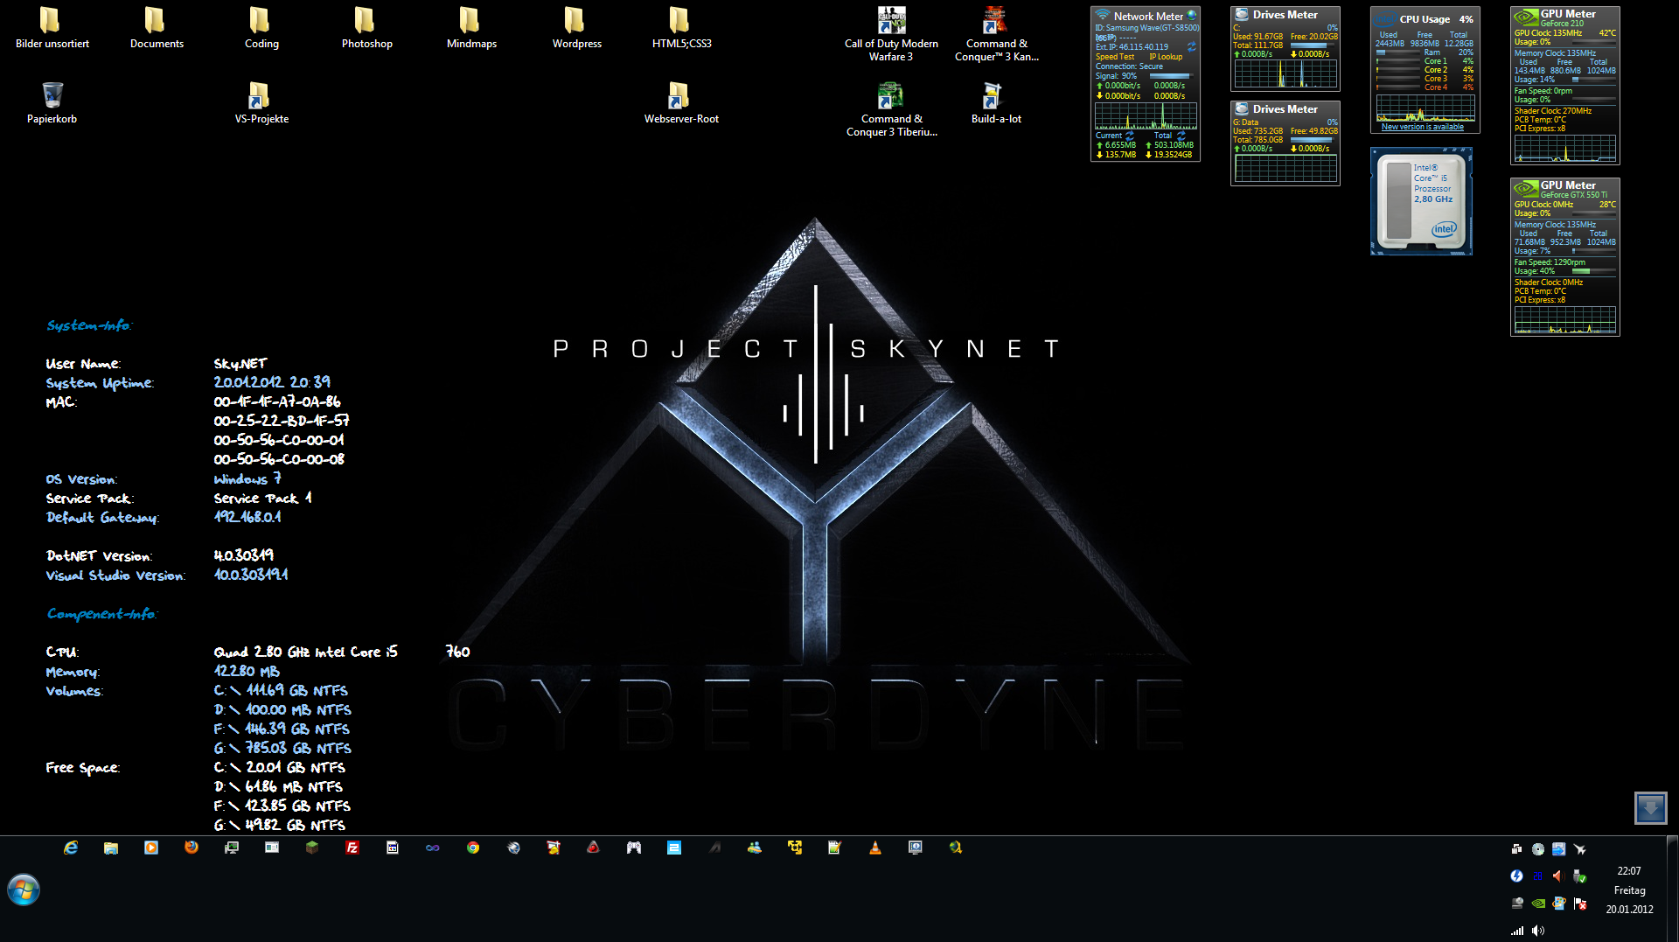This screenshot has width=1679, height=942.
Task: Click the NVIDIA tray icon
Action: (x=1538, y=904)
